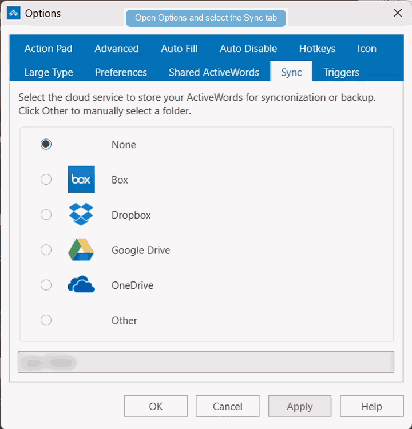Choose the Dropbox radio option
This screenshot has width=412, height=429.
click(x=46, y=214)
